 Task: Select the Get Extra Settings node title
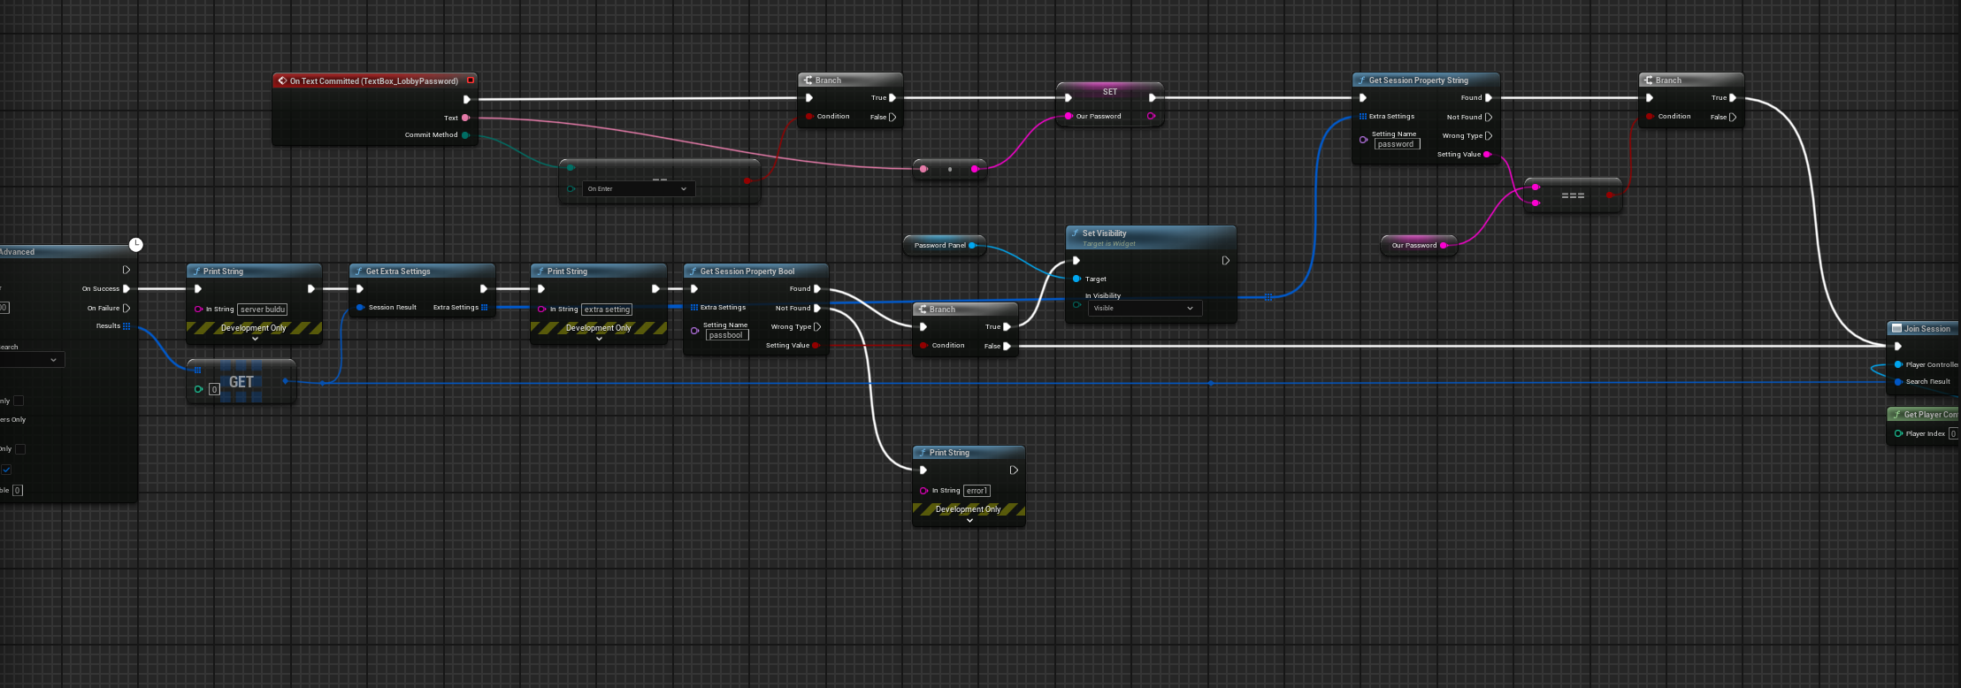(398, 271)
